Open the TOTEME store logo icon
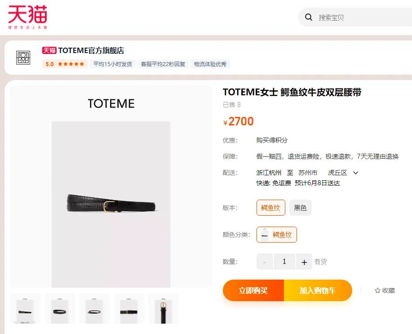This screenshot has width=412, height=334. (23, 58)
